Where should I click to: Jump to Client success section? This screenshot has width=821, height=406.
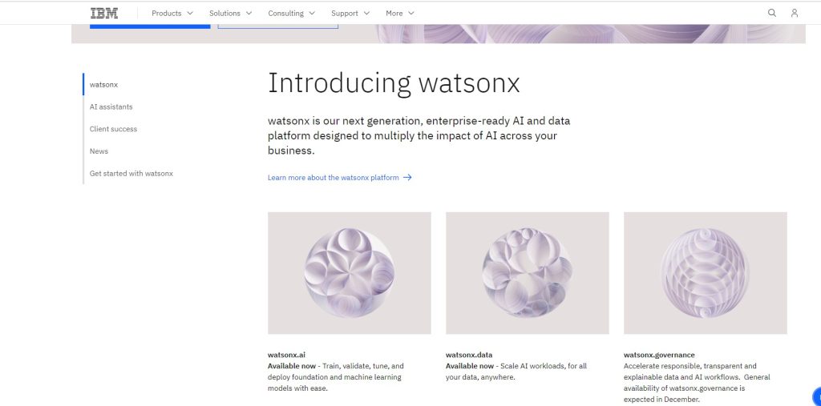[113, 129]
